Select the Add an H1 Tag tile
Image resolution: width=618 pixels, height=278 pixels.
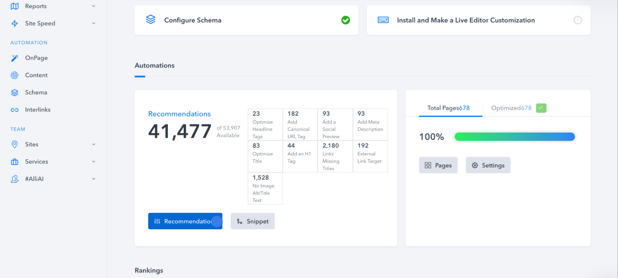pyautogui.click(x=300, y=156)
